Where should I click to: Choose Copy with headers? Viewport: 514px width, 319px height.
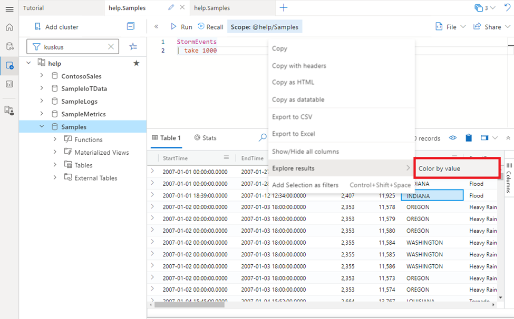[342, 66]
